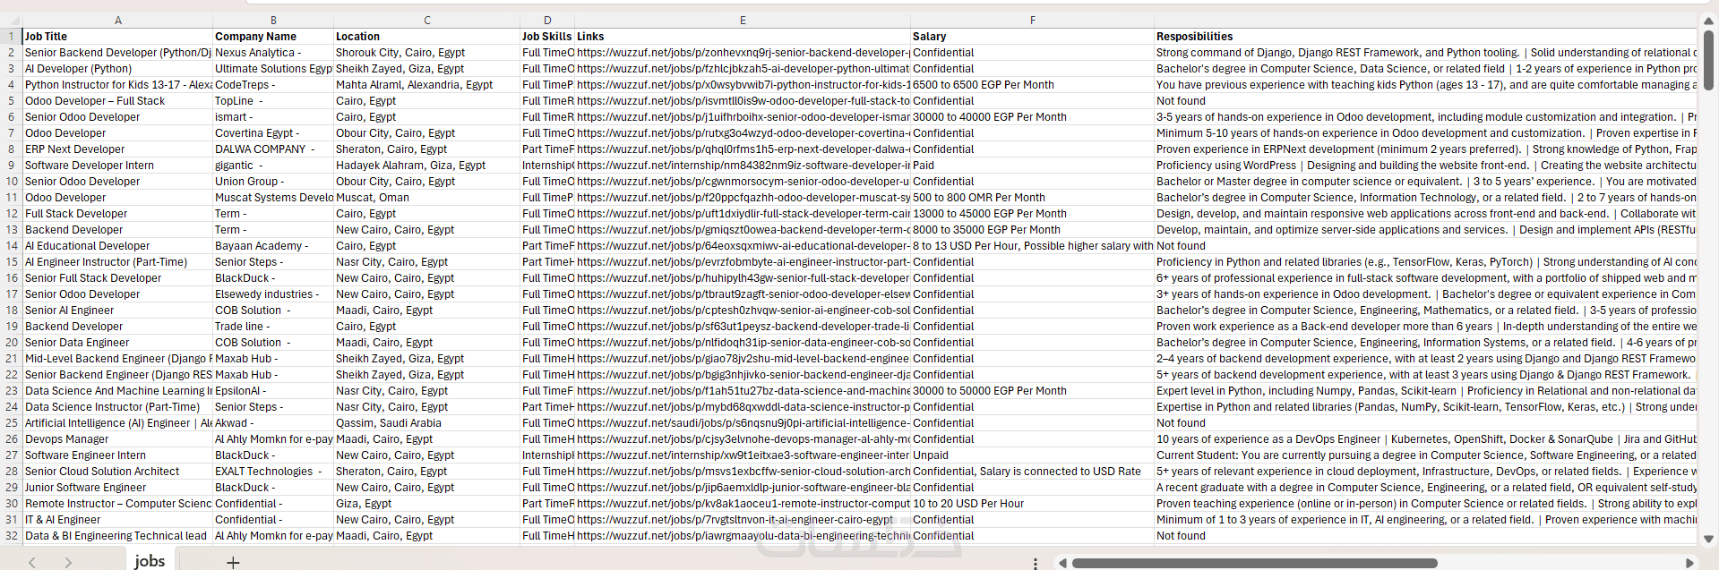Open the software-developer-intern internship link in row 9

(x=743, y=166)
